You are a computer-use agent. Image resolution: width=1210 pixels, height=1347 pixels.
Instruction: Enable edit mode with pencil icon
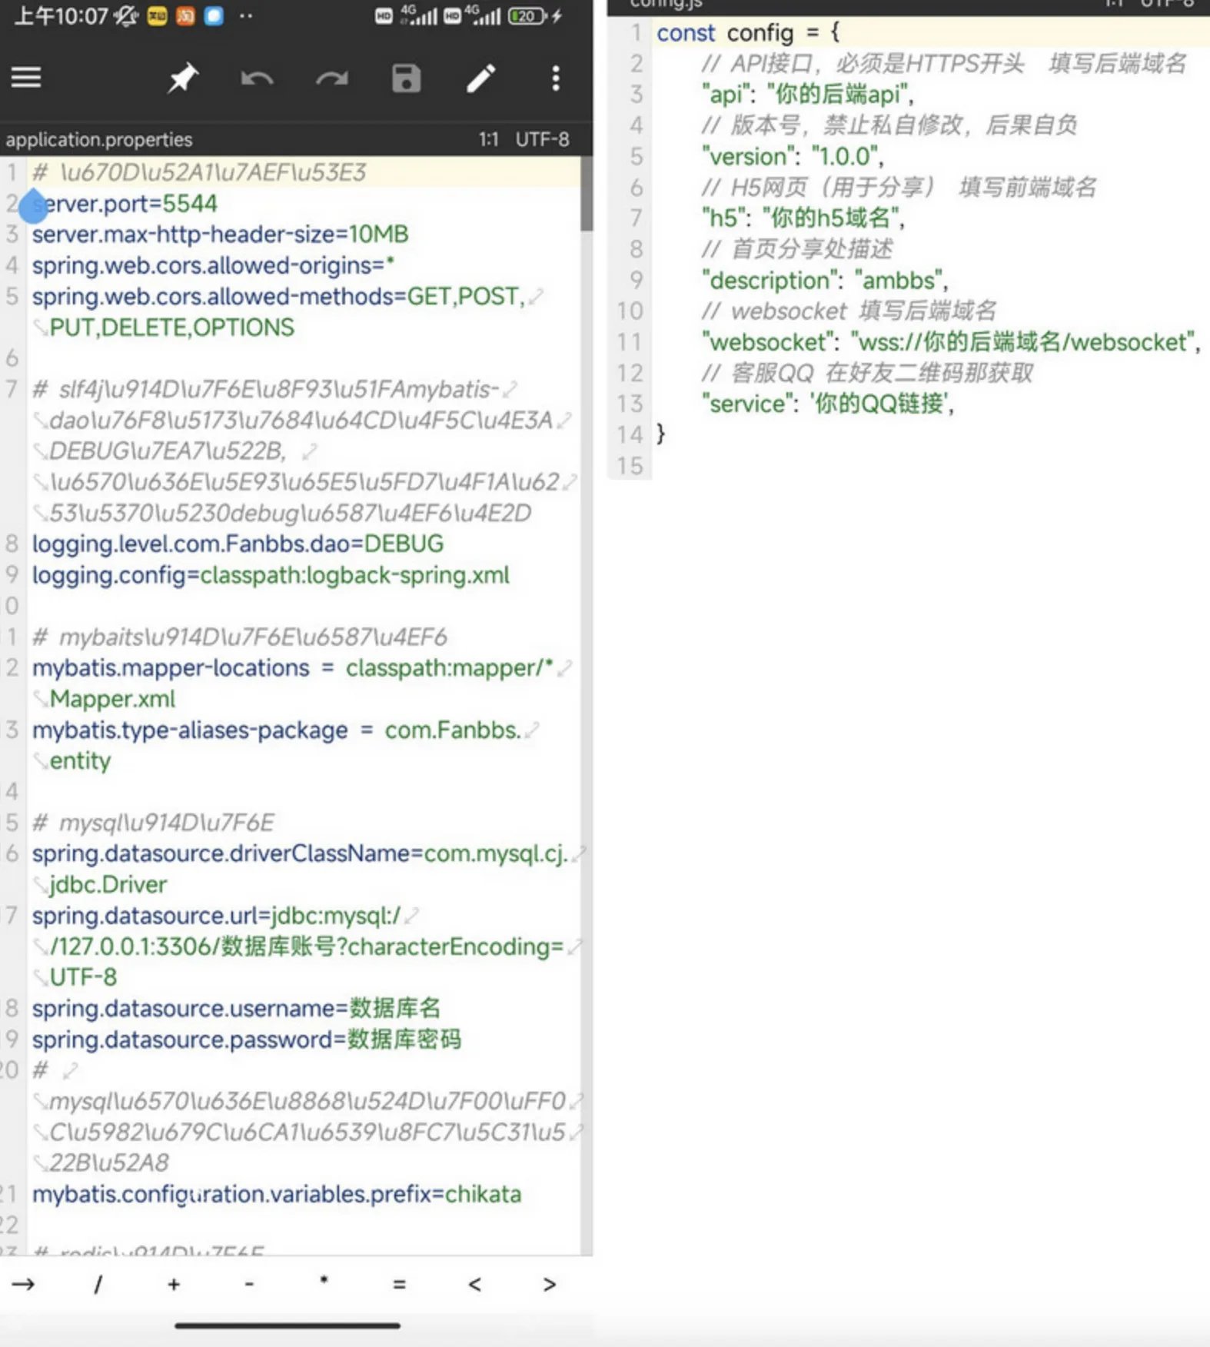pos(480,78)
